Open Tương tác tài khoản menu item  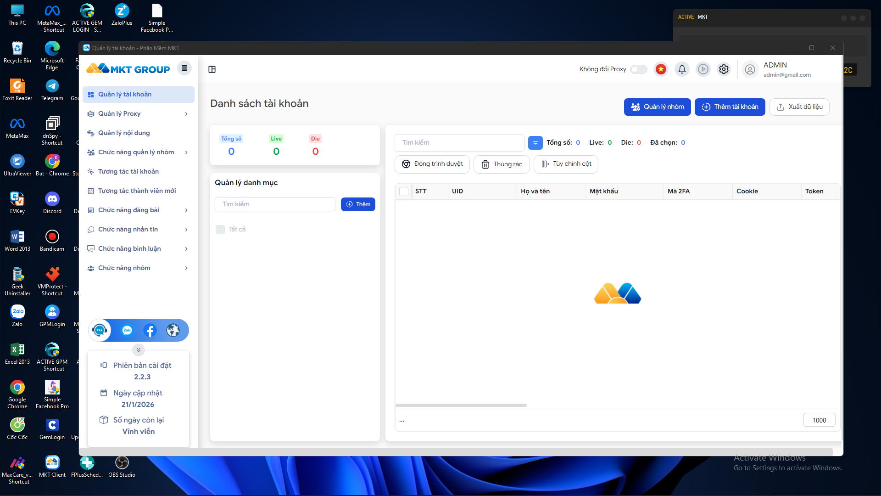pyautogui.click(x=139, y=172)
